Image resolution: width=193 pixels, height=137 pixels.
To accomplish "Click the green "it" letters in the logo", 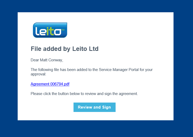I will 51,31.
